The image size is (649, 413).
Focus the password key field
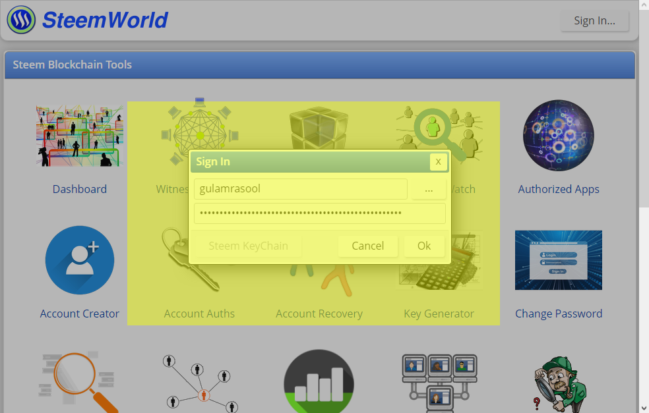(x=319, y=213)
